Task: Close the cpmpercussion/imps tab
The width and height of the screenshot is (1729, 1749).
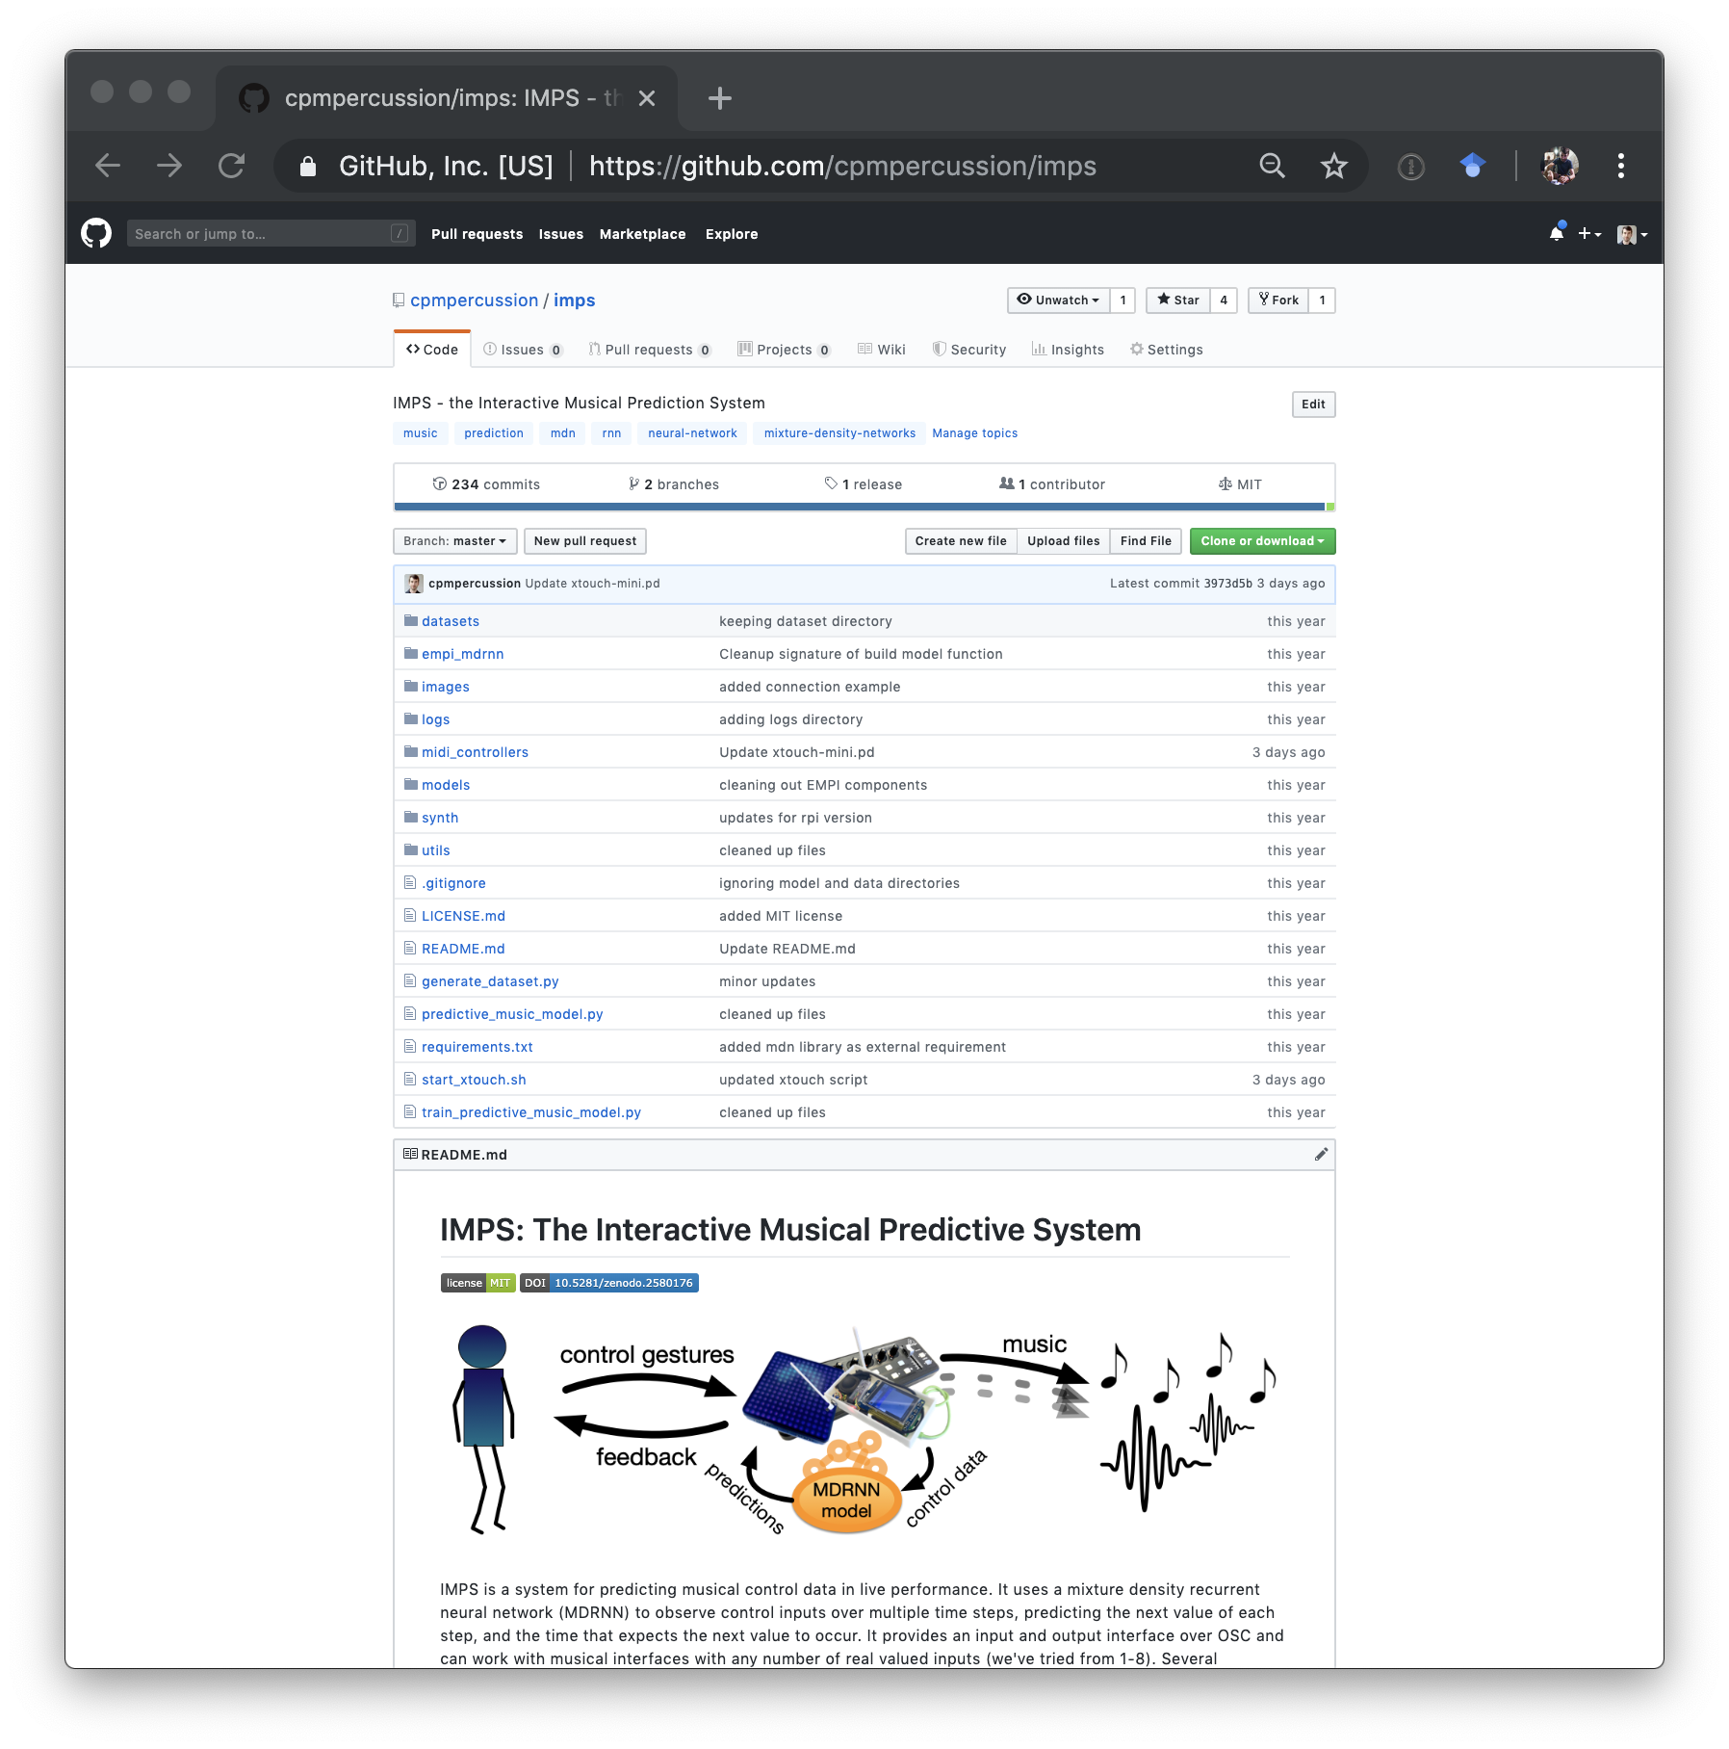Action: [x=647, y=98]
